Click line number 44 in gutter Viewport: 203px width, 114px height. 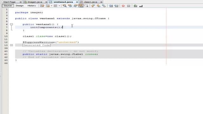tap(6, 63)
